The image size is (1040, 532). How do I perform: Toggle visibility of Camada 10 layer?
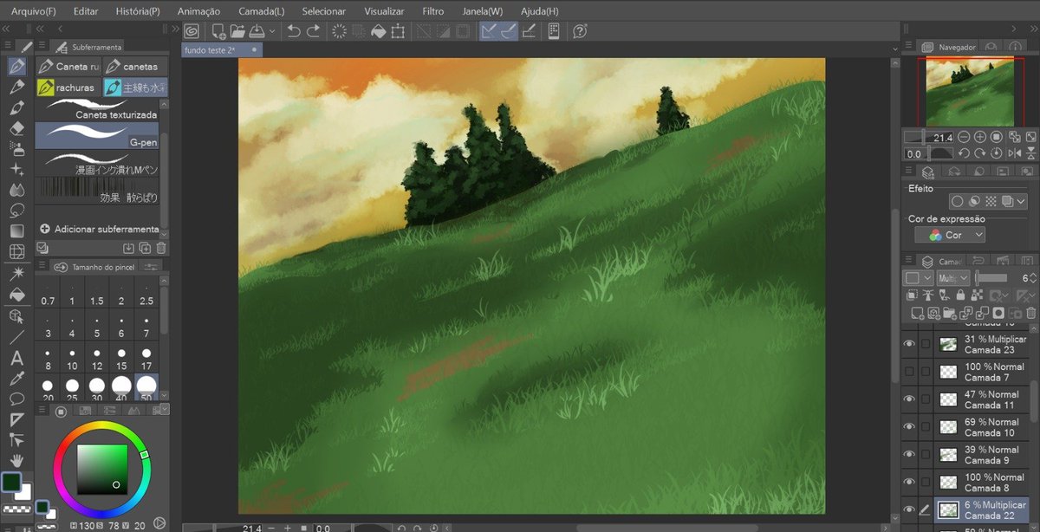[x=909, y=427]
